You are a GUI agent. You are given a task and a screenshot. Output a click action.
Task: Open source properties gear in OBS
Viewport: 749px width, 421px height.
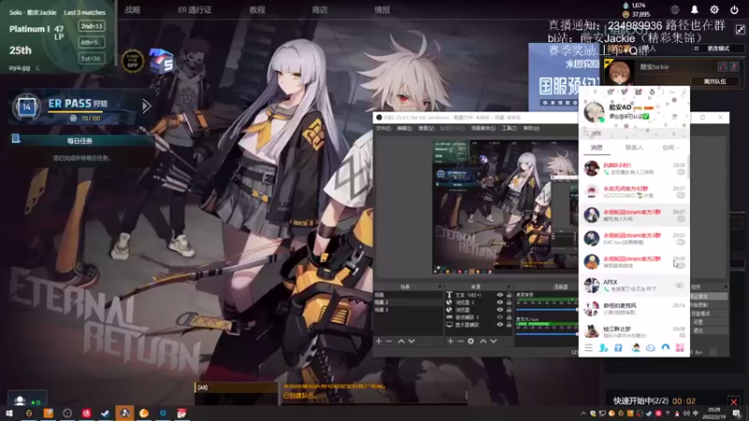pyautogui.click(x=471, y=341)
